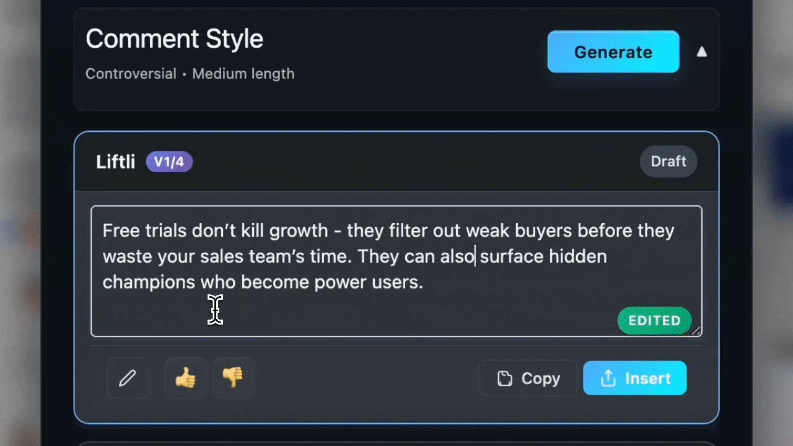The height and width of the screenshot is (446, 793).
Task: Collapse the Comment Style panel via the triangle
Action: [x=701, y=52]
